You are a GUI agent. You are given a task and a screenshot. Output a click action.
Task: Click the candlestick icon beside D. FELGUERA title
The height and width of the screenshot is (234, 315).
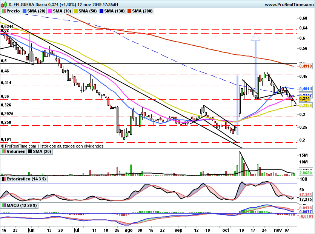(x=4, y=4)
